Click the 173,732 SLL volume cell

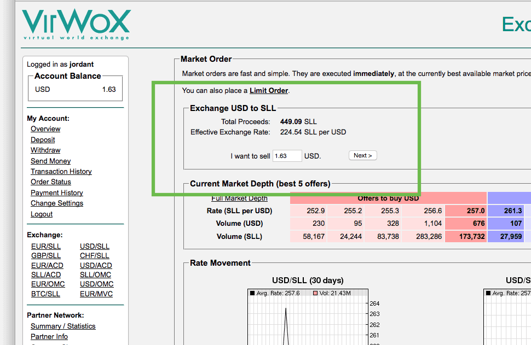point(466,236)
